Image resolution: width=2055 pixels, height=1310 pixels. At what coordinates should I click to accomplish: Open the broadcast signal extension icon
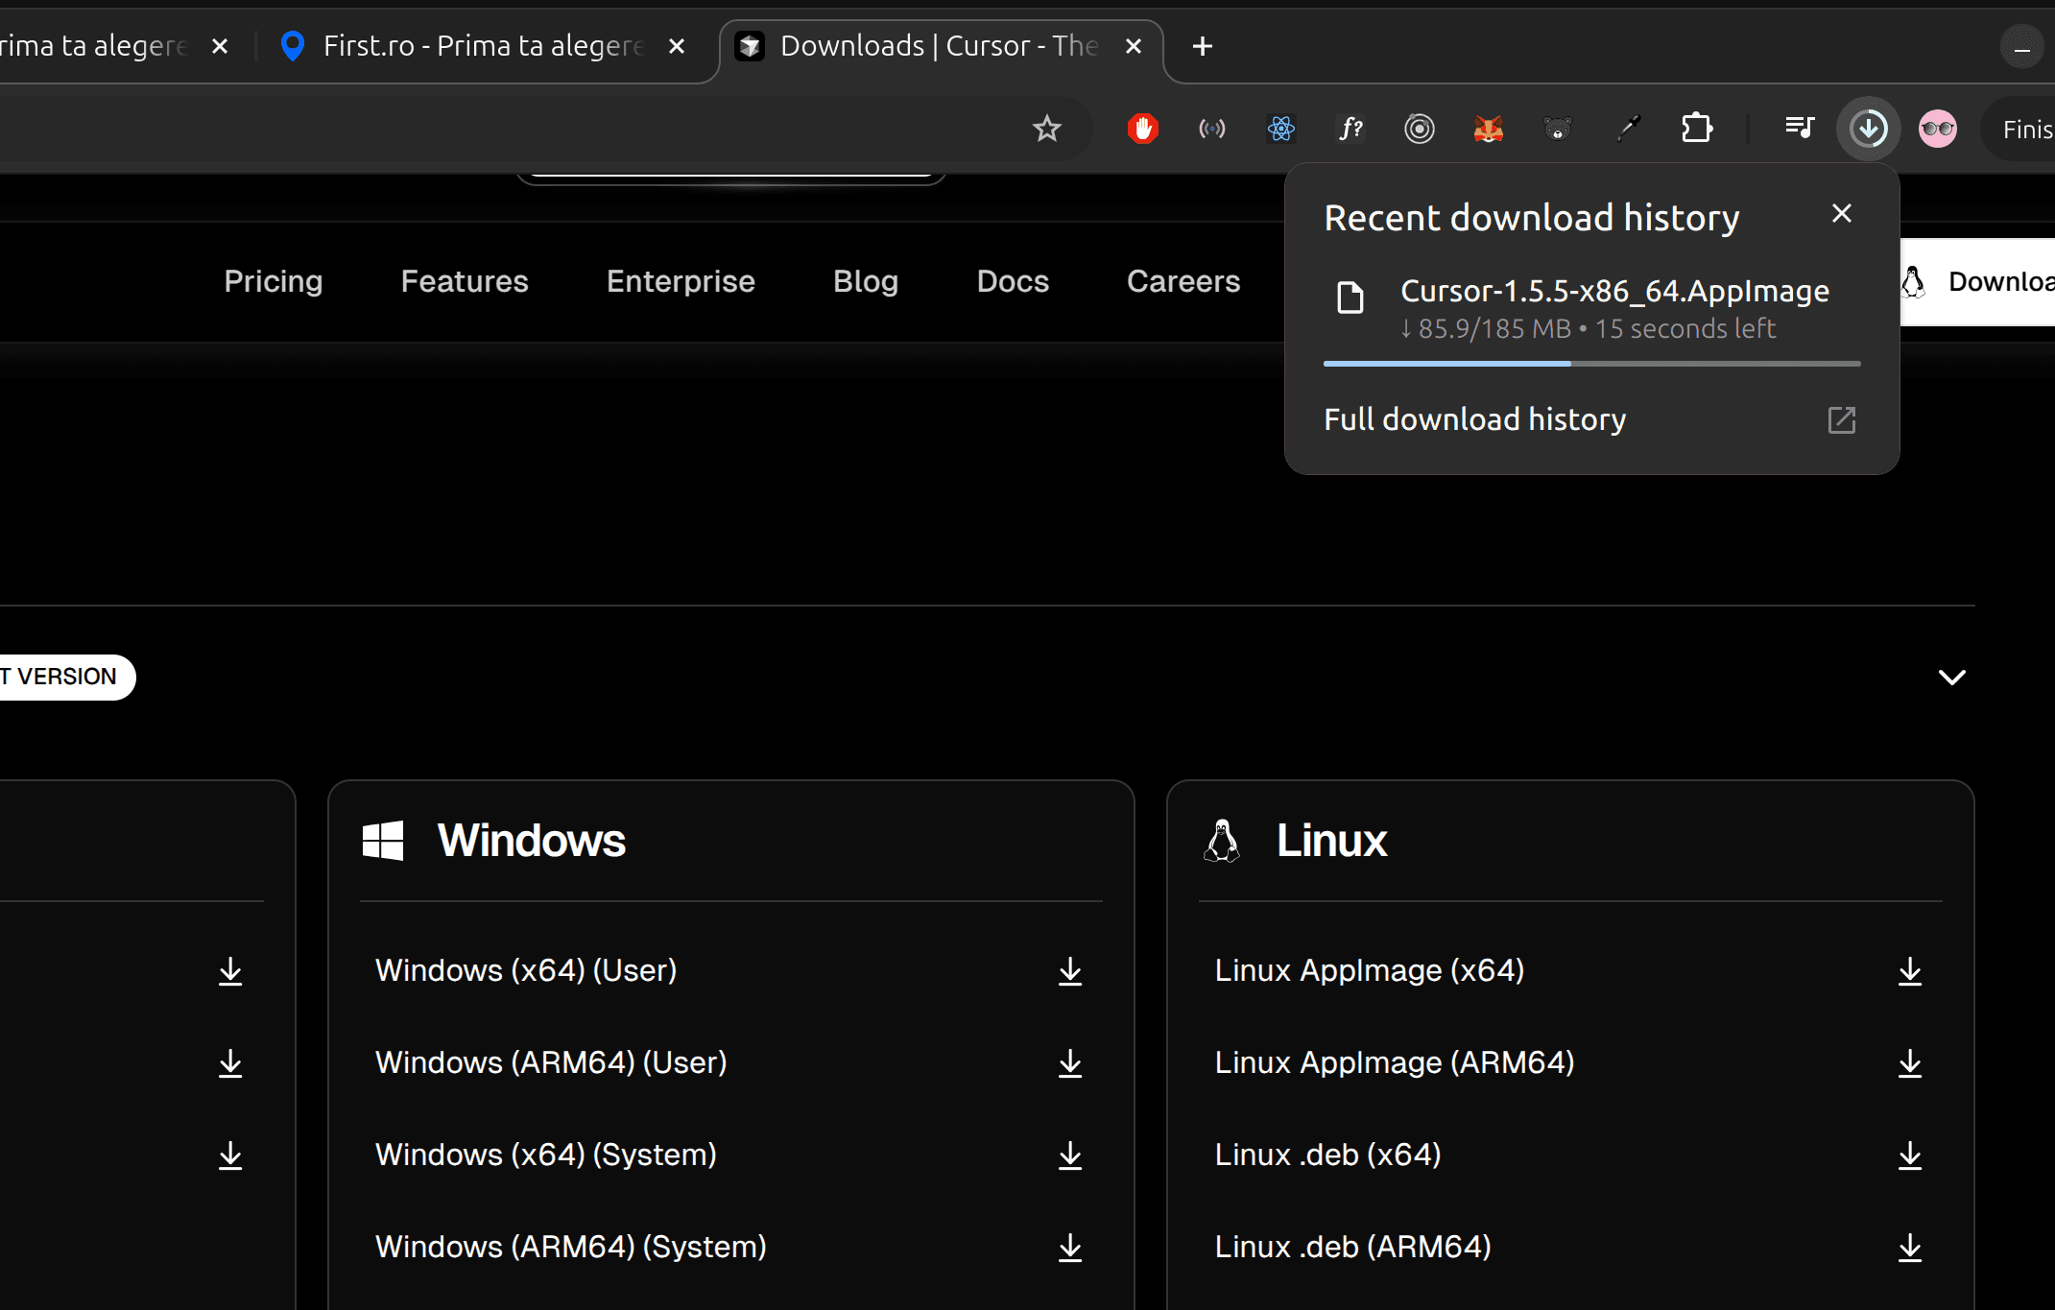1211,129
